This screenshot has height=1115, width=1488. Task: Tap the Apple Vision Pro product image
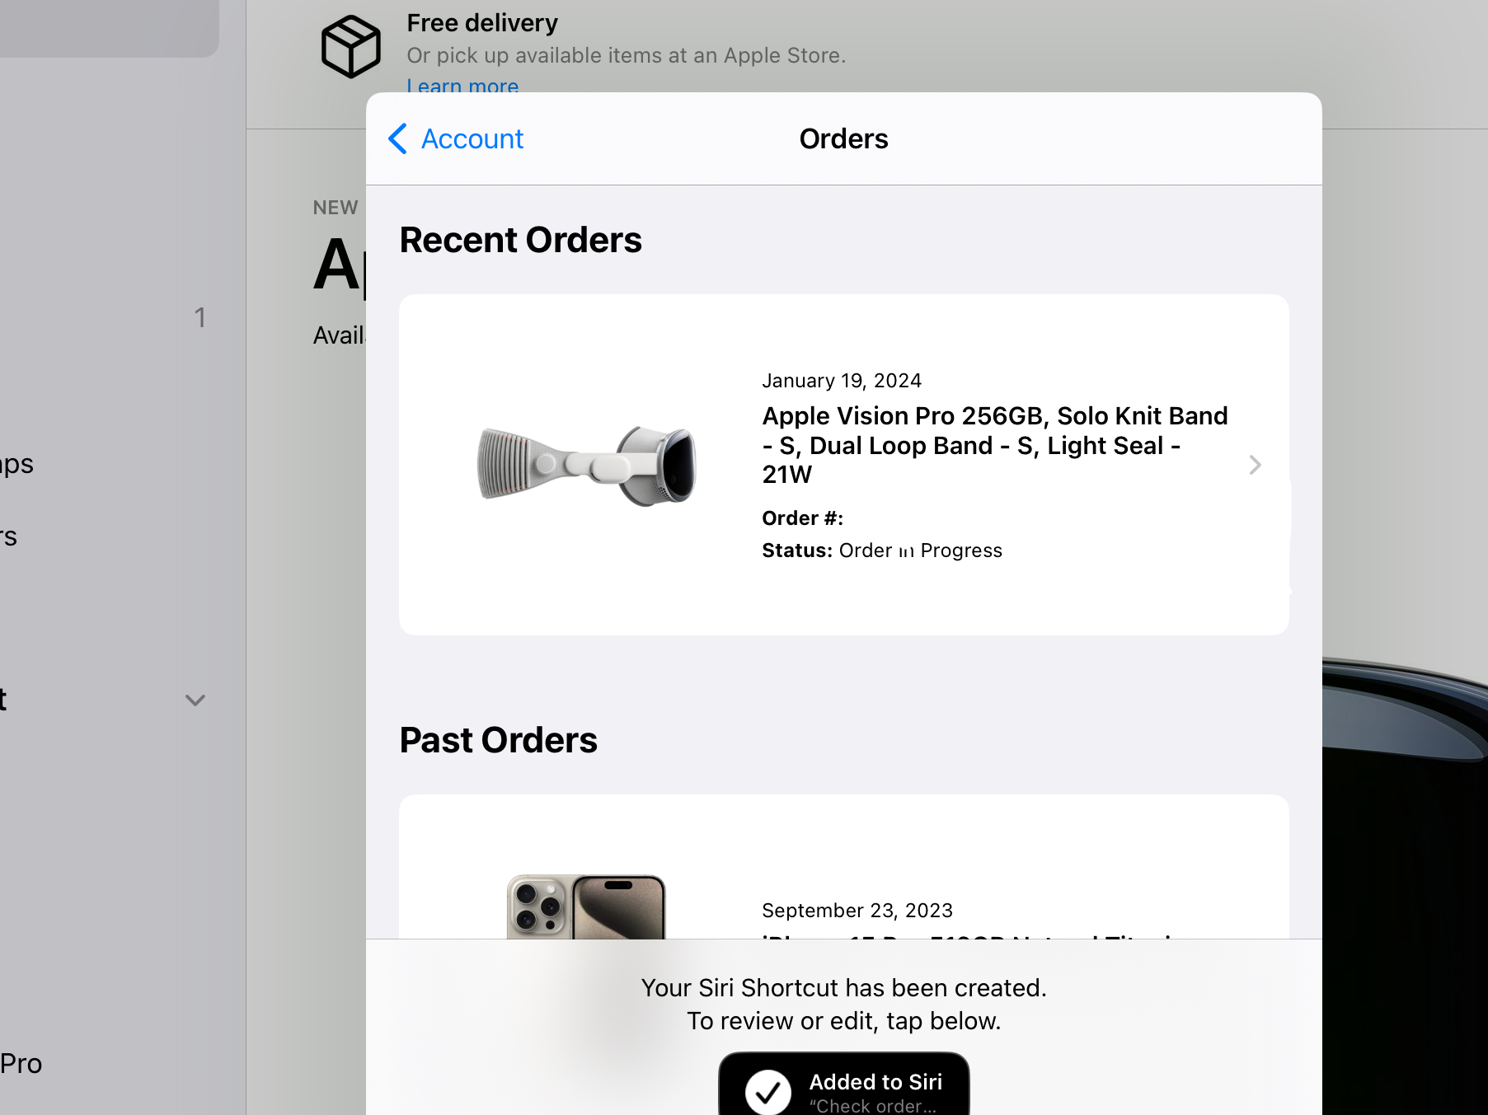point(587,464)
